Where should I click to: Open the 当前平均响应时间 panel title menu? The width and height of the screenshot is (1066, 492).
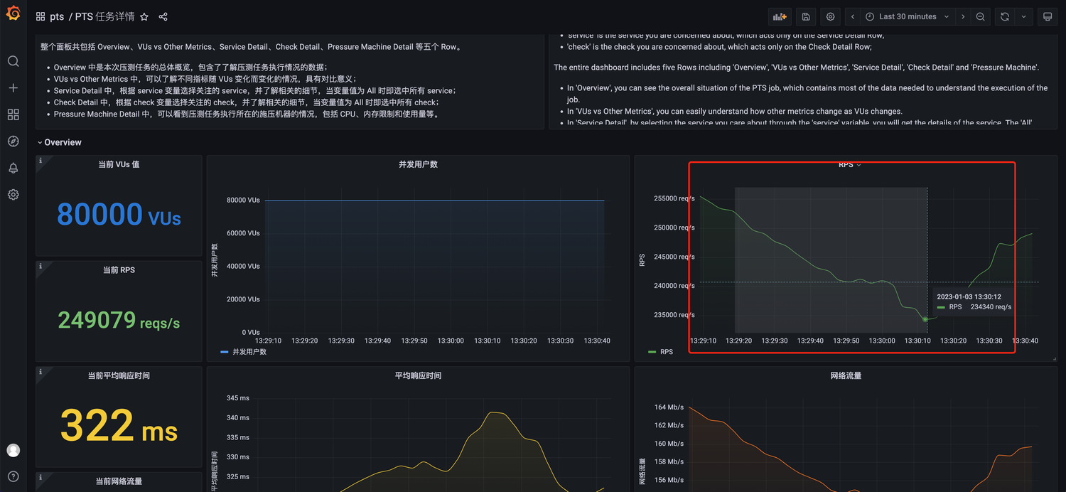[119, 375]
